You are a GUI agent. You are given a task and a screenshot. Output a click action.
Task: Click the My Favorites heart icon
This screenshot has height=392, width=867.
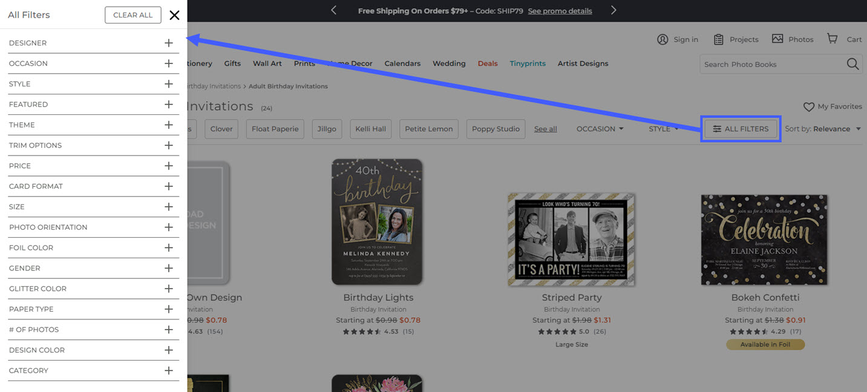point(808,106)
